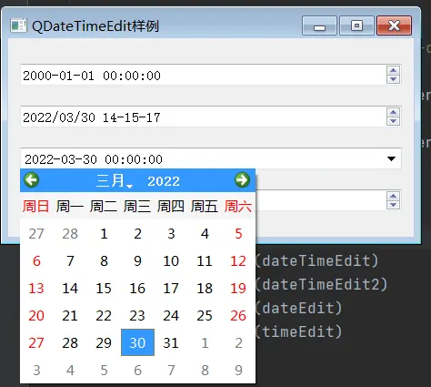Decrease value in first datetime field
The width and height of the screenshot is (431, 387).
click(x=394, y=79)
